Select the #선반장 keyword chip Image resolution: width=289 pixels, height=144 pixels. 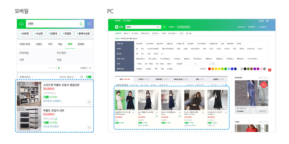pyautogui.click(x=24, y=33)
